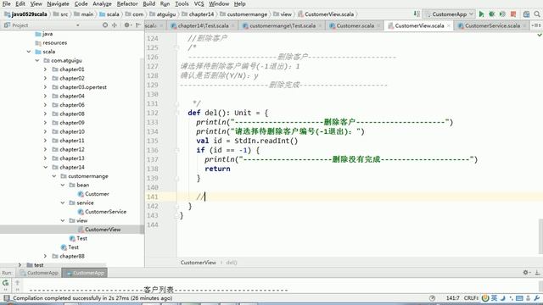Click tool windows toggle icon in status bar
The image size is (543, 305).
pos(6,298)
